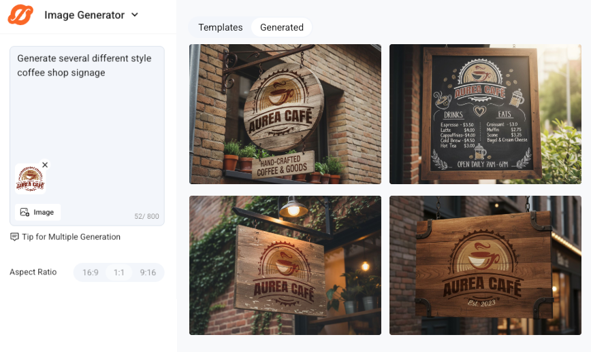Expand the chevron next to Image Generator

134,15
